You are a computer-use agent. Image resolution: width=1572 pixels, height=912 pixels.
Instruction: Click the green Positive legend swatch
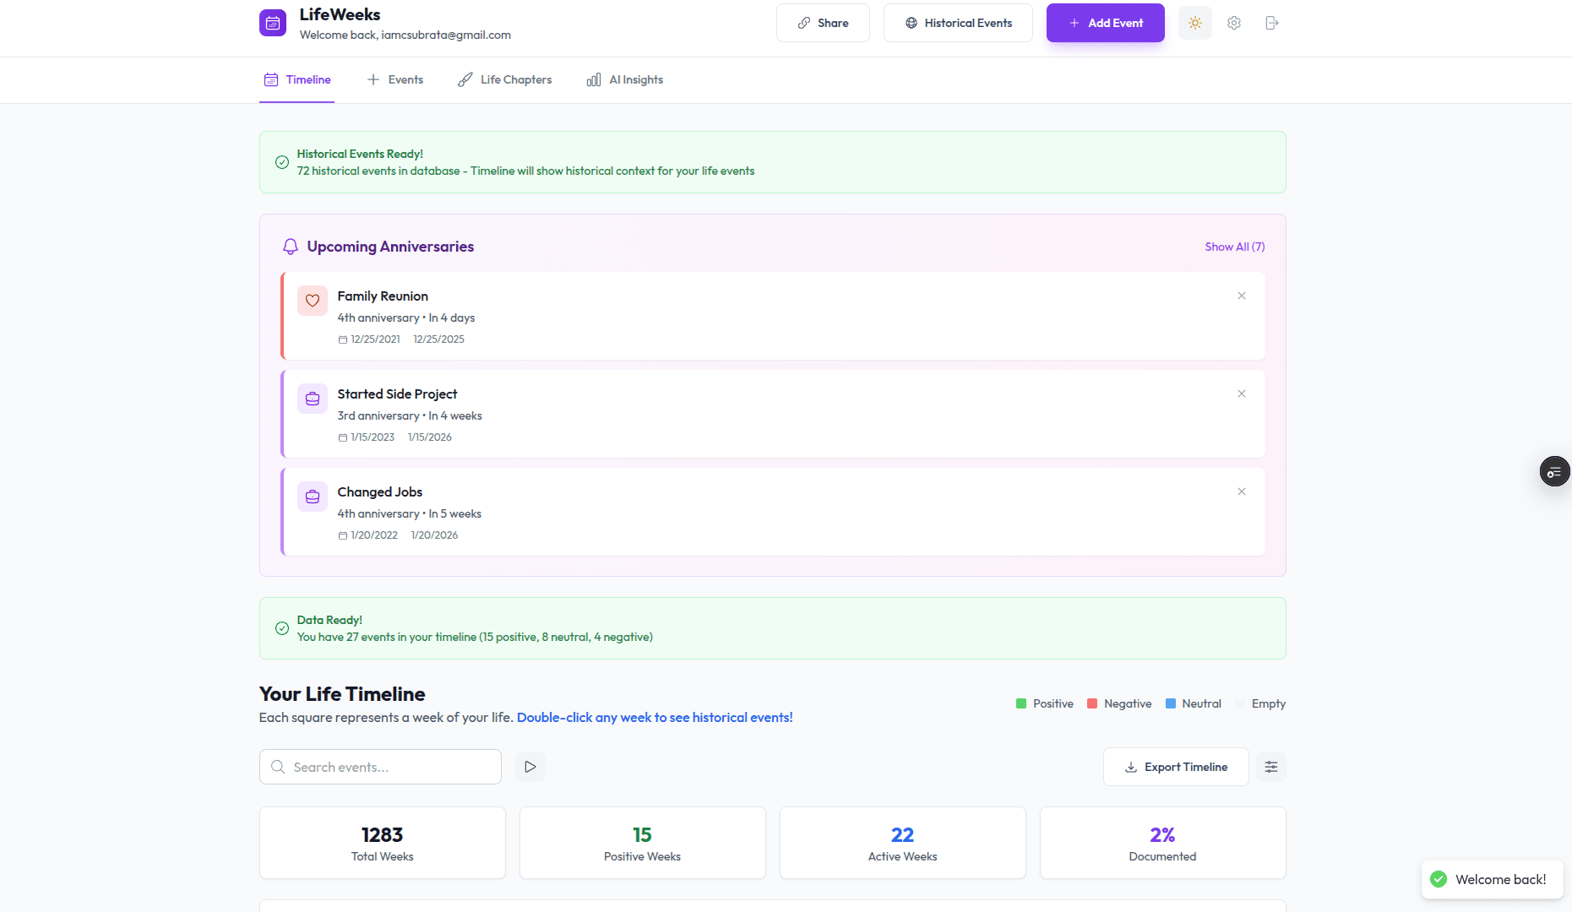pyautogui.click(x=1020, y=703)
